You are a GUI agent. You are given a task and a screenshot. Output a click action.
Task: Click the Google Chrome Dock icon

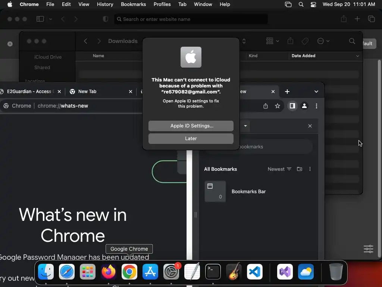tap(129, 272)
